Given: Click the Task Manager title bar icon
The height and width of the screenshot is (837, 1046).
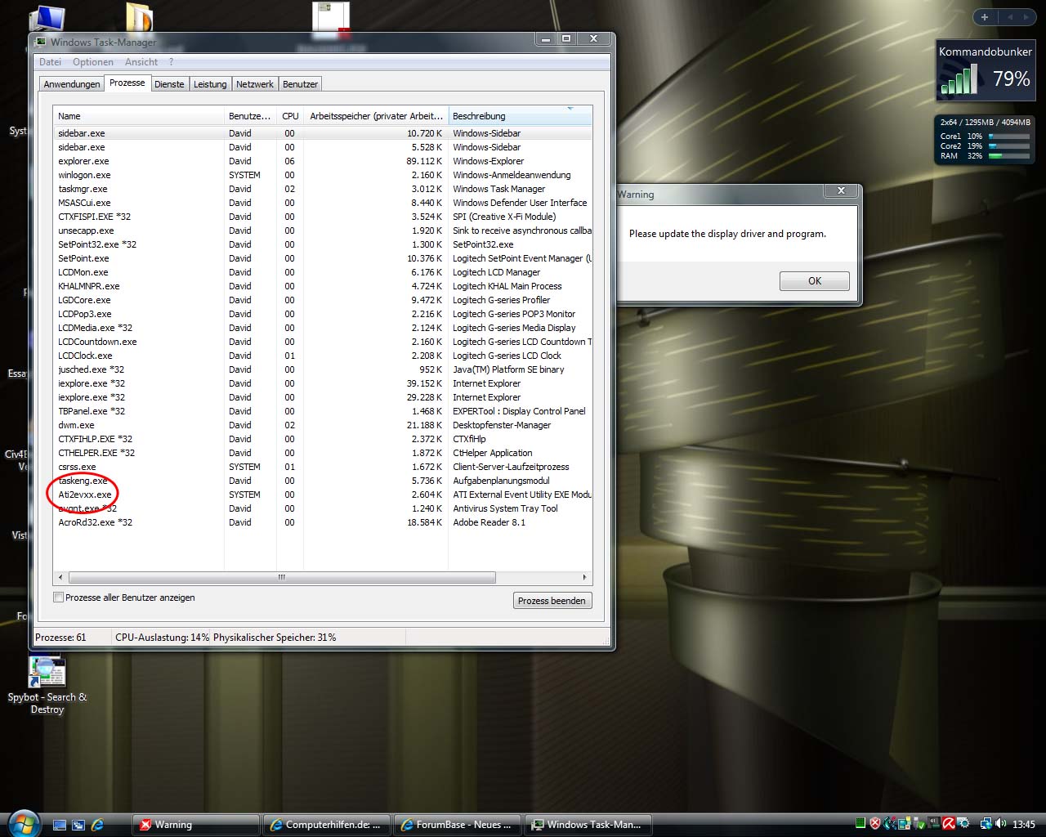Looking at the screenshot, I should tap(41, 42).
